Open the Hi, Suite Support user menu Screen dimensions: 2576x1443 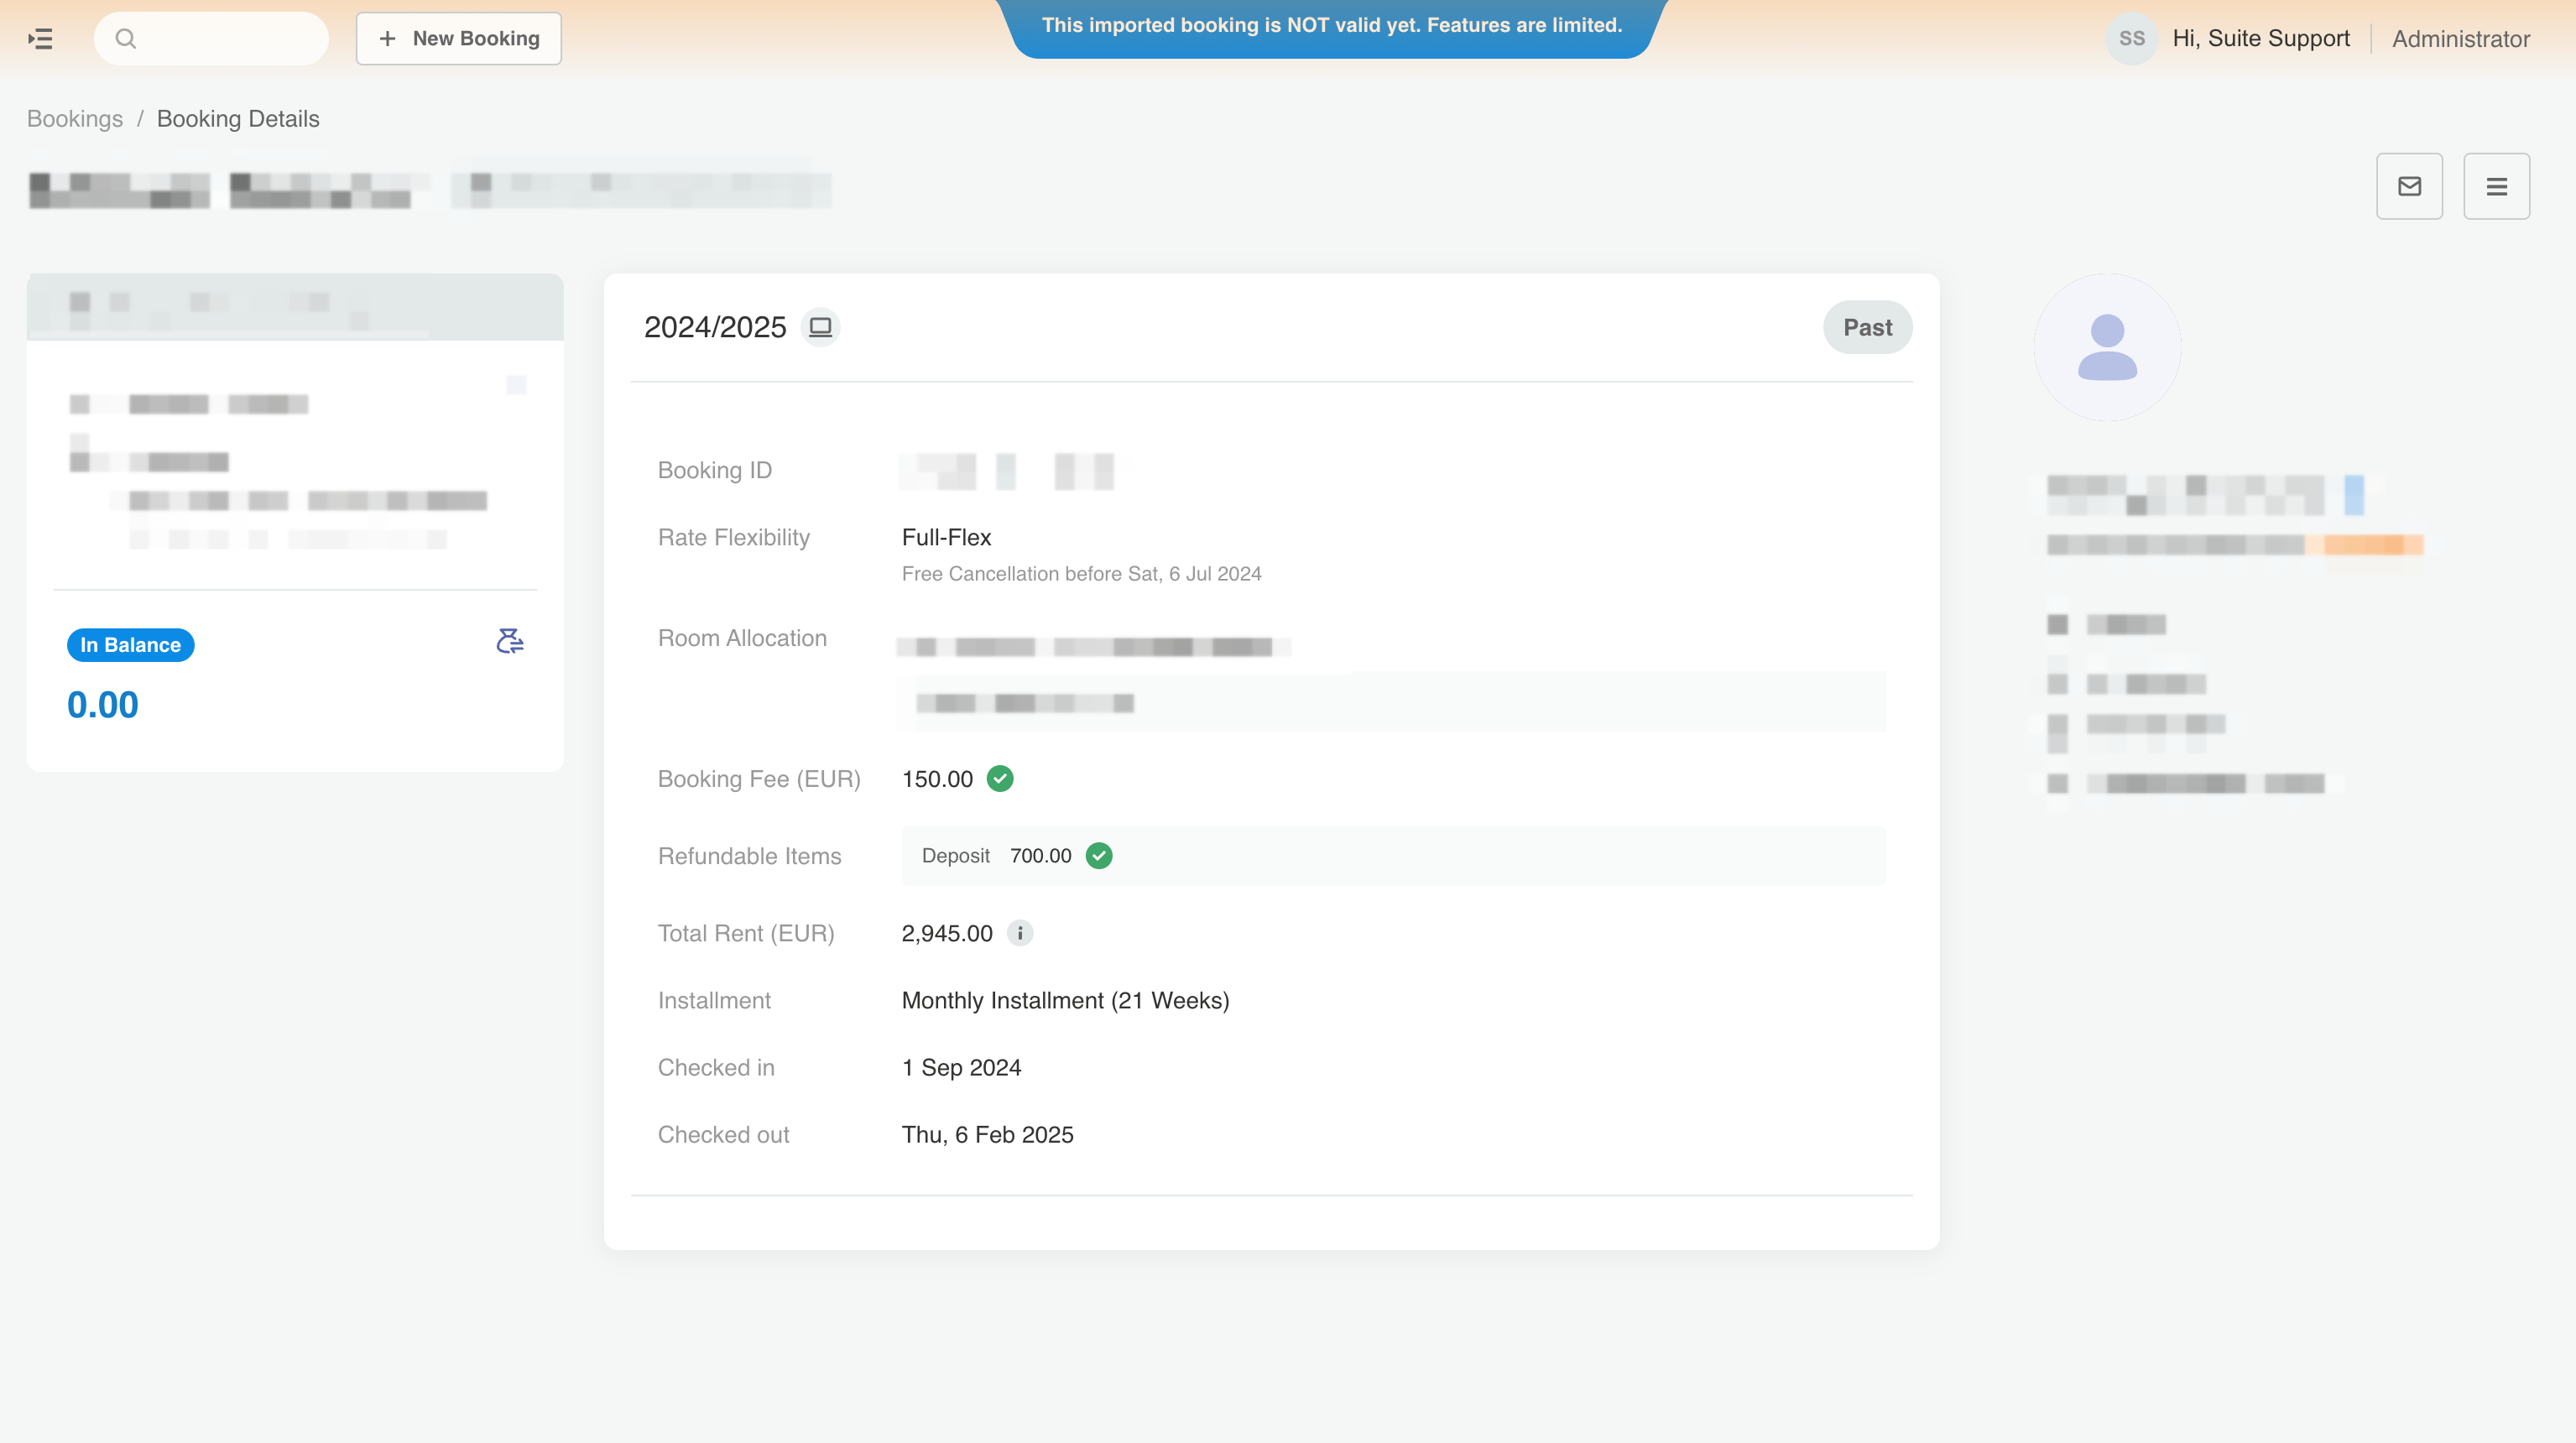click(2261, 39)
